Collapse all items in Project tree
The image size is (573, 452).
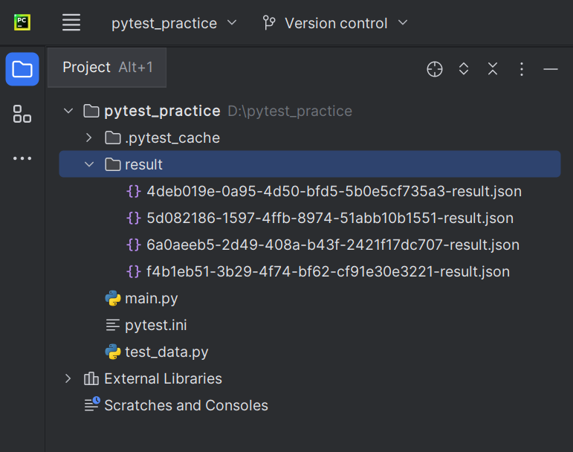point(493,69)
